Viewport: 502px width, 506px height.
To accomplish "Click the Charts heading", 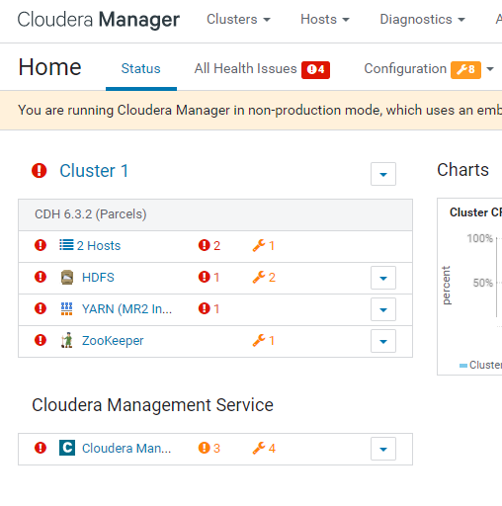I will (462, 170).
